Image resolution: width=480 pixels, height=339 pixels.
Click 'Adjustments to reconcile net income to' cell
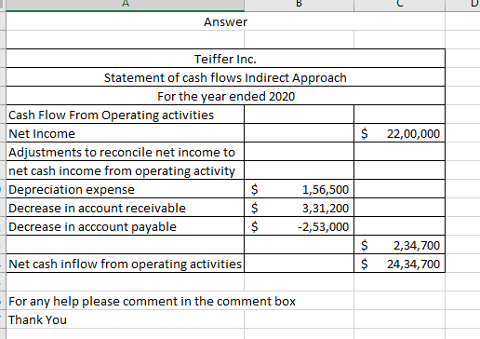click(x=126, y=152)
